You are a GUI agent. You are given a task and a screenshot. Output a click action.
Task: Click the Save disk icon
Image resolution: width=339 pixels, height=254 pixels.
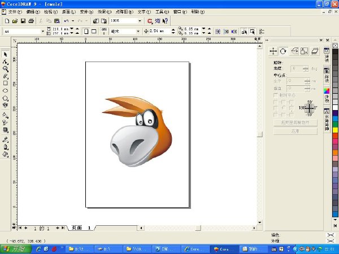(x=23, y=21)
